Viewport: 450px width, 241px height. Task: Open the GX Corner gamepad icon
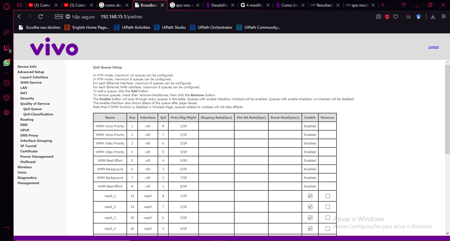tap(20, 5)
